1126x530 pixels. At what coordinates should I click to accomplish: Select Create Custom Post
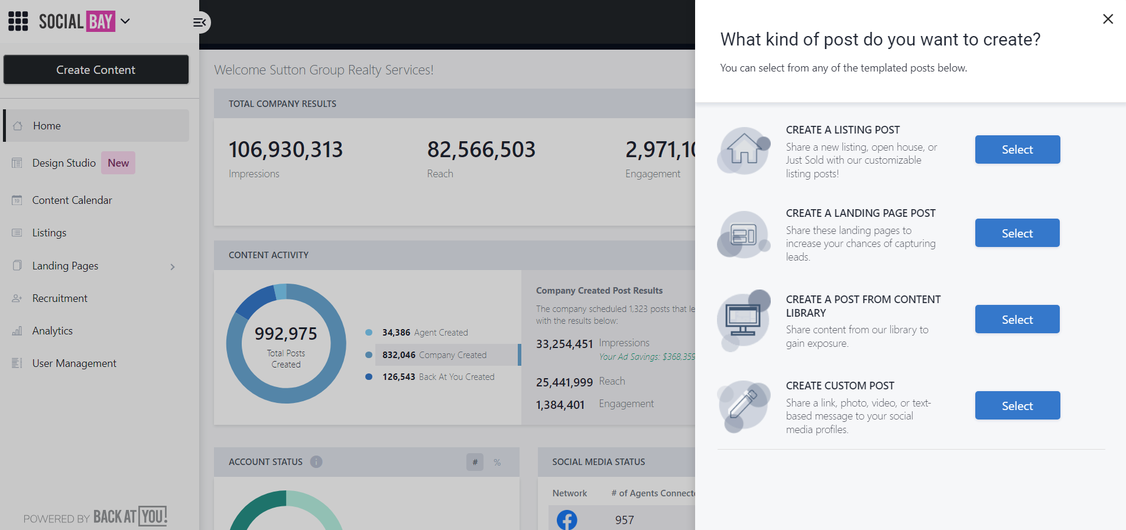(1017, 406)
